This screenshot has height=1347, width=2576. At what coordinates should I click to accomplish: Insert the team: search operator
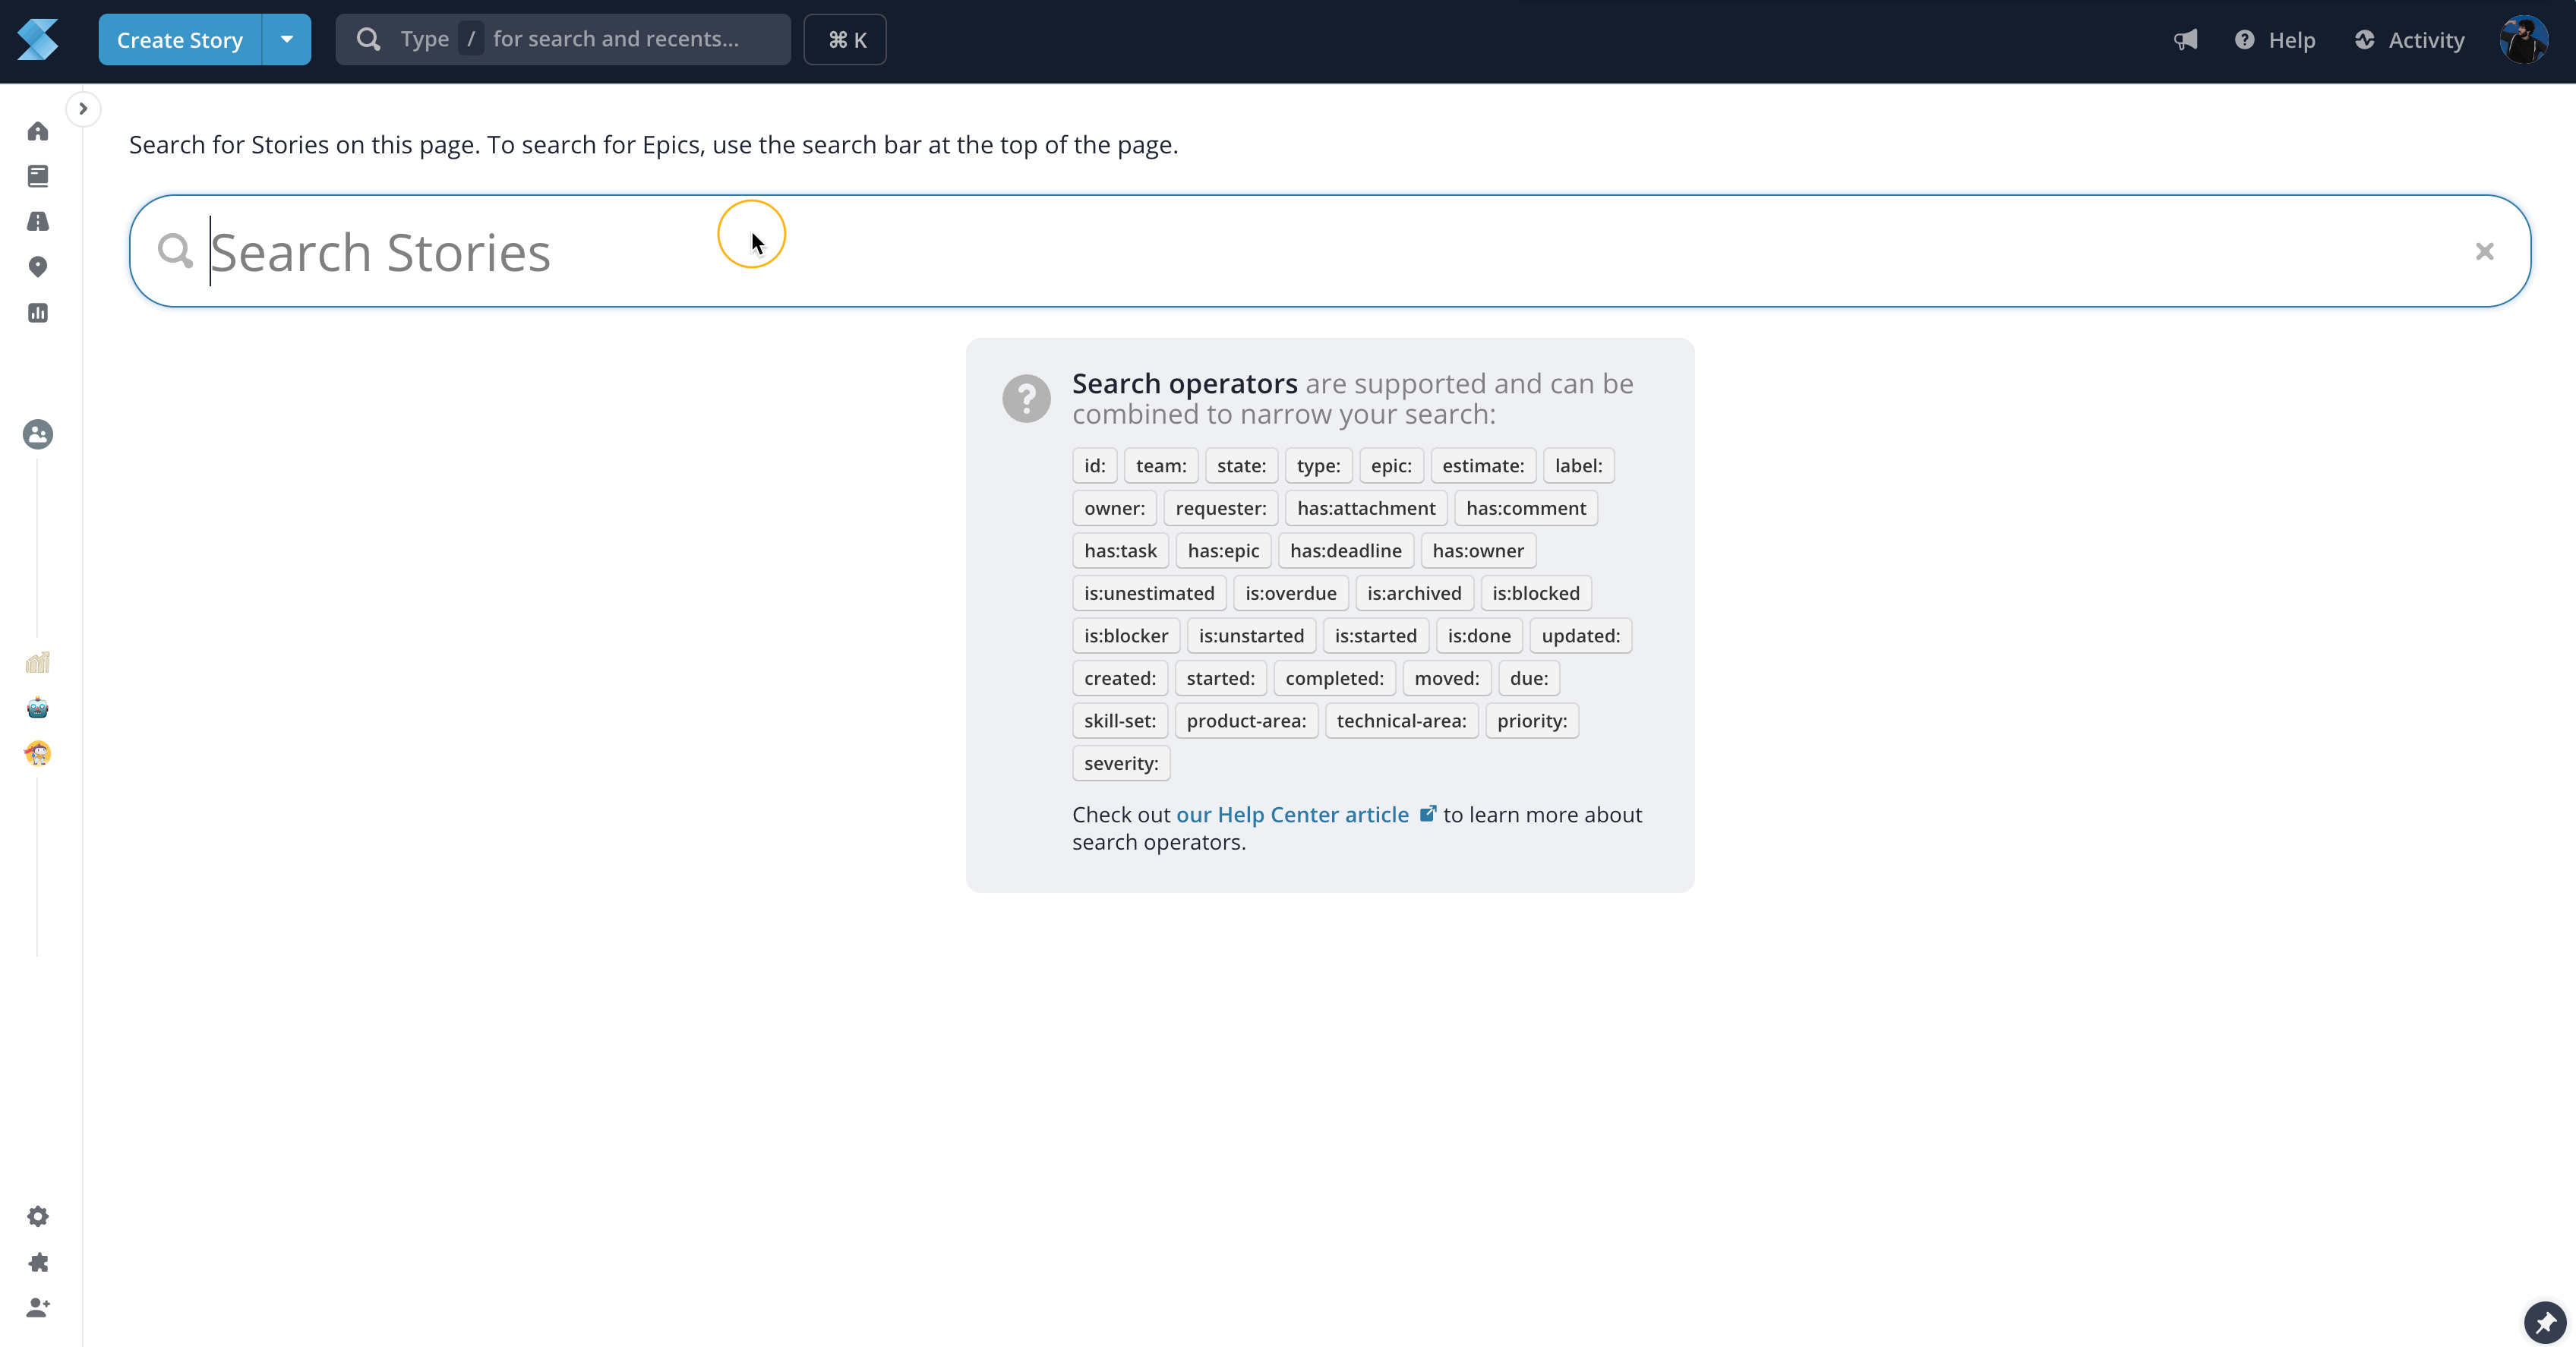1161,466
